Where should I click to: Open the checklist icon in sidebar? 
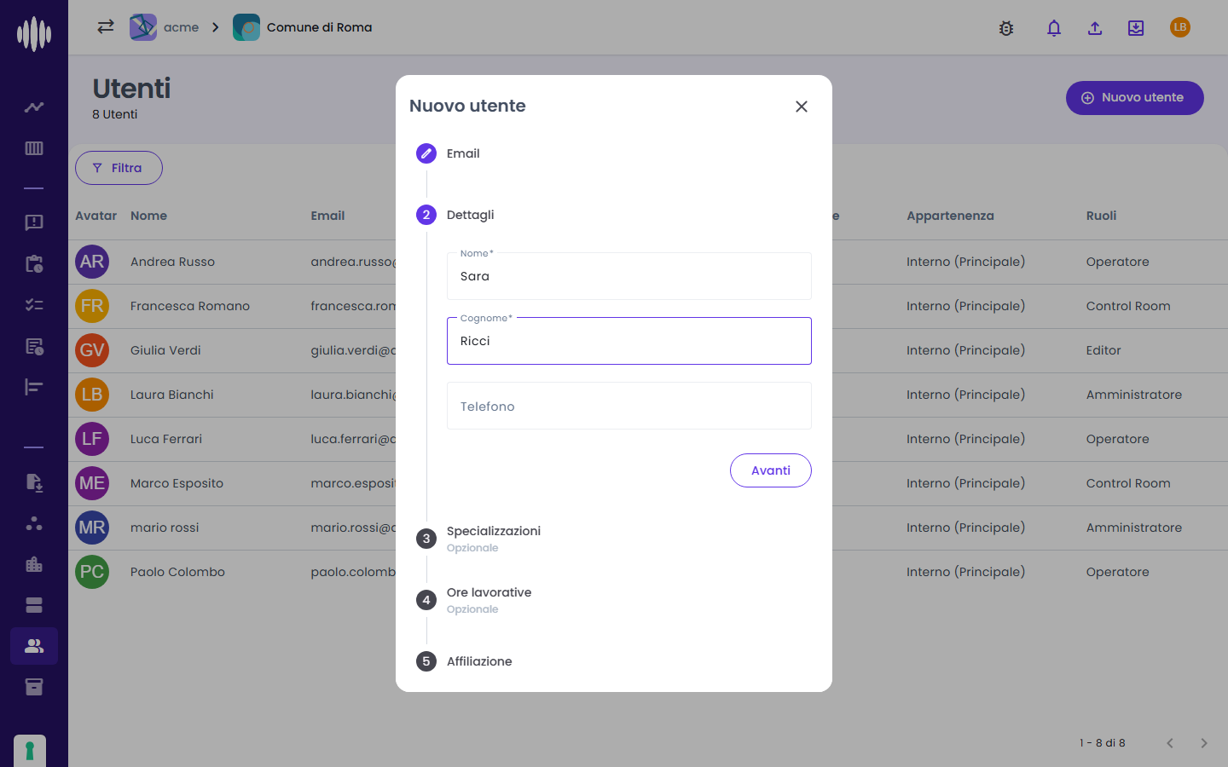[34, 304]
